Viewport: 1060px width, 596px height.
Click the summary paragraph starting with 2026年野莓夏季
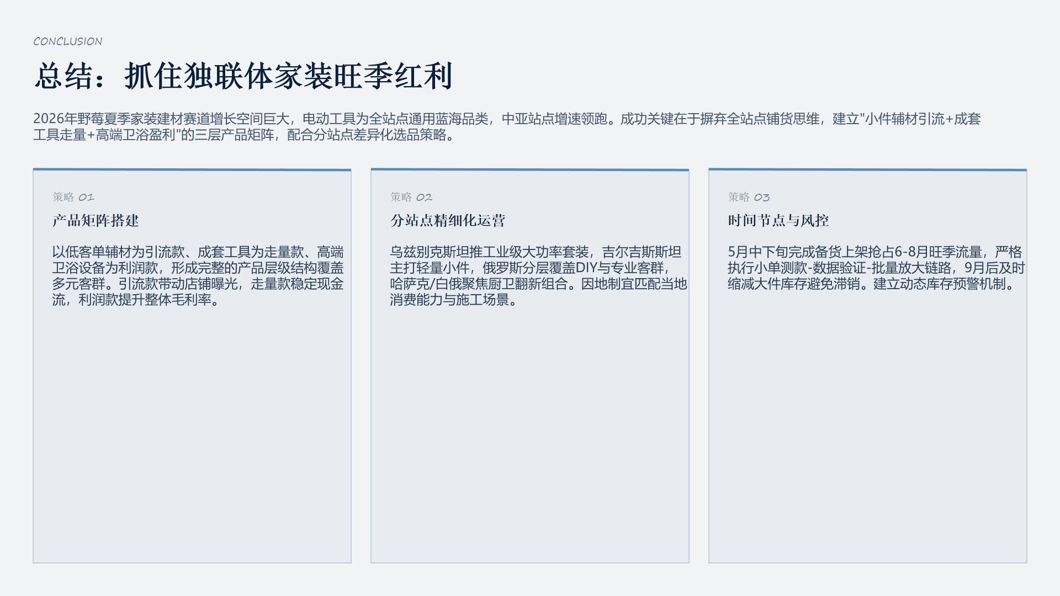pos(507,127)
